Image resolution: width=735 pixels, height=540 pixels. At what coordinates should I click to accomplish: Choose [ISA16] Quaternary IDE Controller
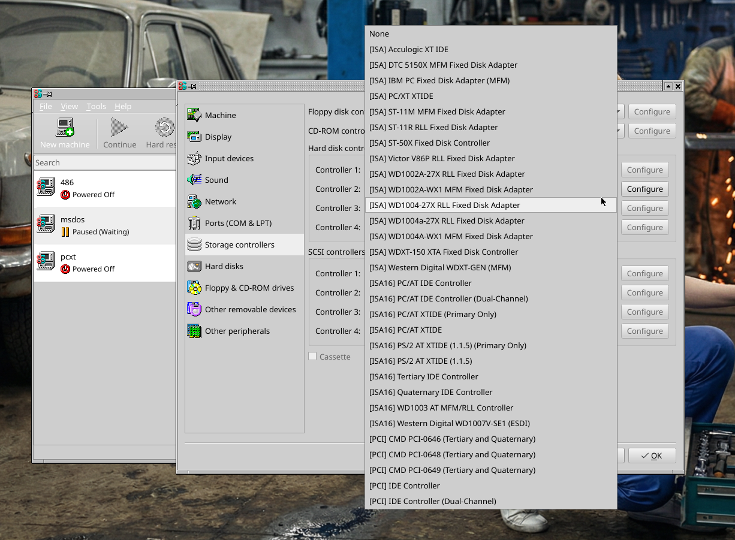(491, 392)
